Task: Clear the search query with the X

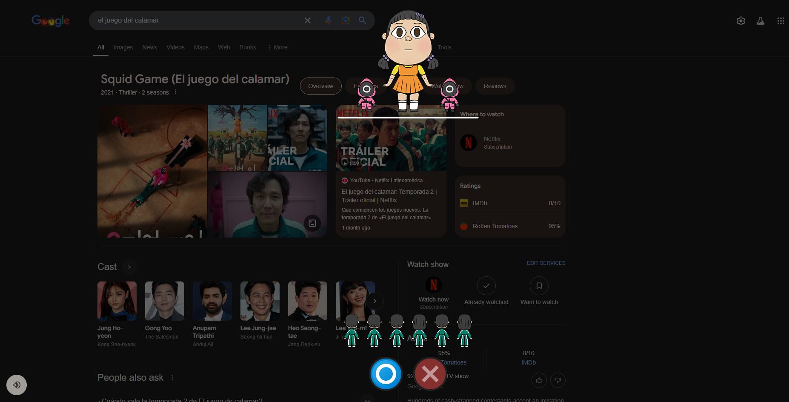Action: [308, 20]
